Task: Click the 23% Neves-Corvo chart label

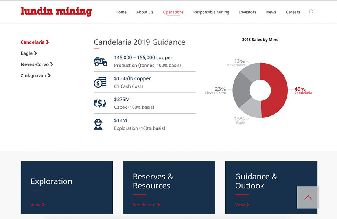Action: [215, 91]
